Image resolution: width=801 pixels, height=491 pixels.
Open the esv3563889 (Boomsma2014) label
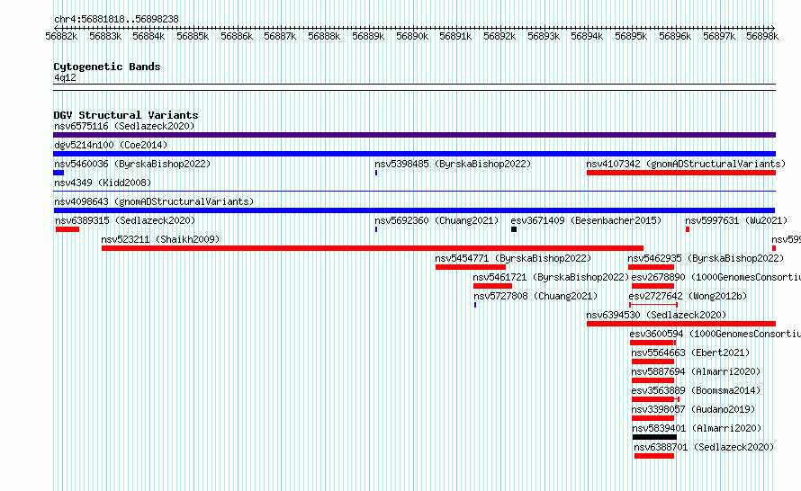click(x=696, y=390)
